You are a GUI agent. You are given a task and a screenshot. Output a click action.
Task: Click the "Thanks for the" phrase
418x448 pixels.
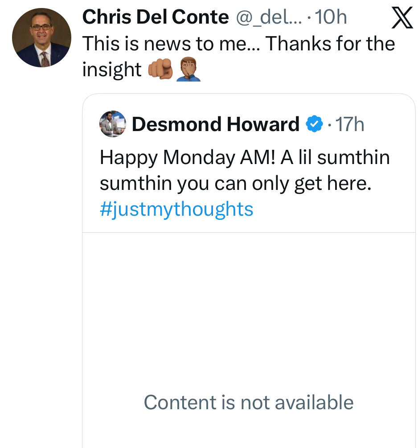(331, 44)
